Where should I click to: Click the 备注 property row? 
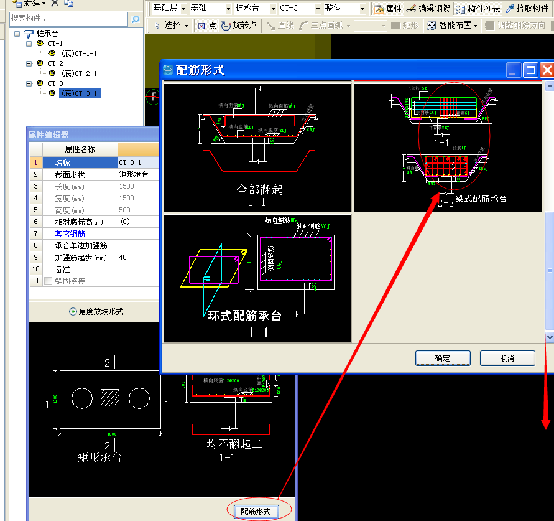(x=95, y=269)
